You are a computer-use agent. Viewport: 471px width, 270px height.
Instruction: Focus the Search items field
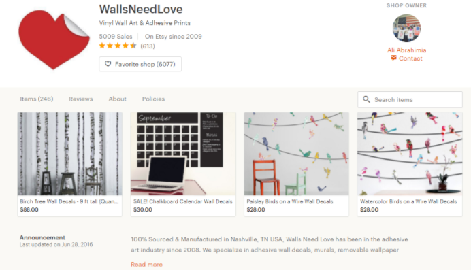(x=410, y=99)
